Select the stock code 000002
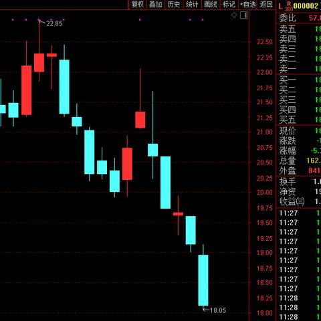The image size is (321, 321). pyautogui.click(x=306, y=6)
